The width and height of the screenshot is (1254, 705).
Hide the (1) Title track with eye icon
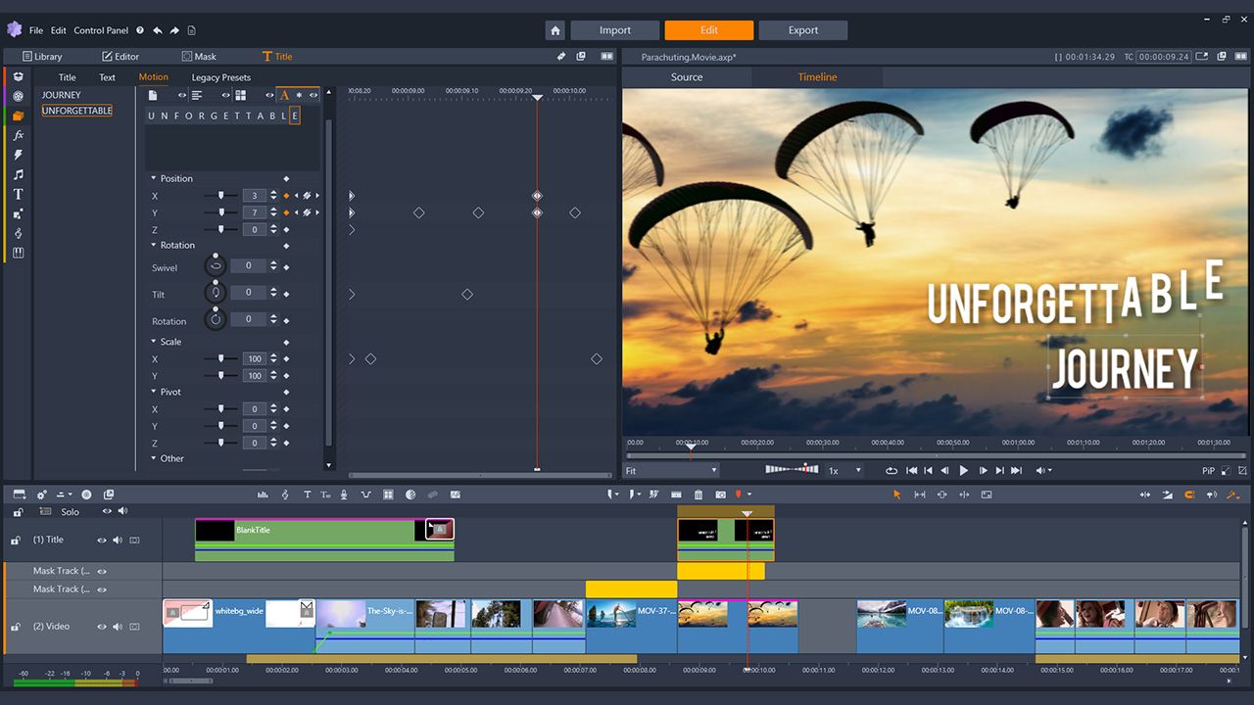101,540
